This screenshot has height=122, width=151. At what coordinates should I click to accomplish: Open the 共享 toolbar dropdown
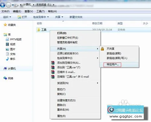coord(59,17)
